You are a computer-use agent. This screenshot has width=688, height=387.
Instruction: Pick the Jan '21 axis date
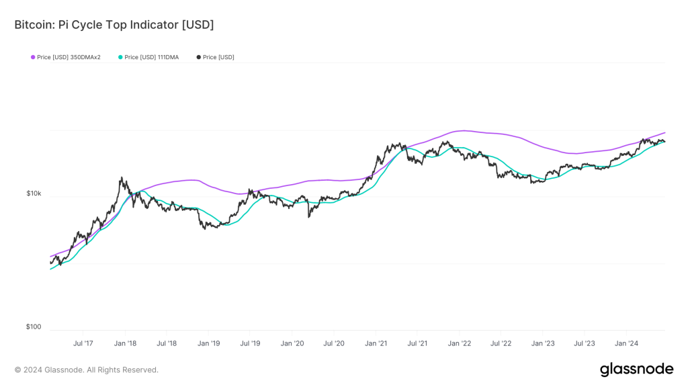[x=376, y=343]
